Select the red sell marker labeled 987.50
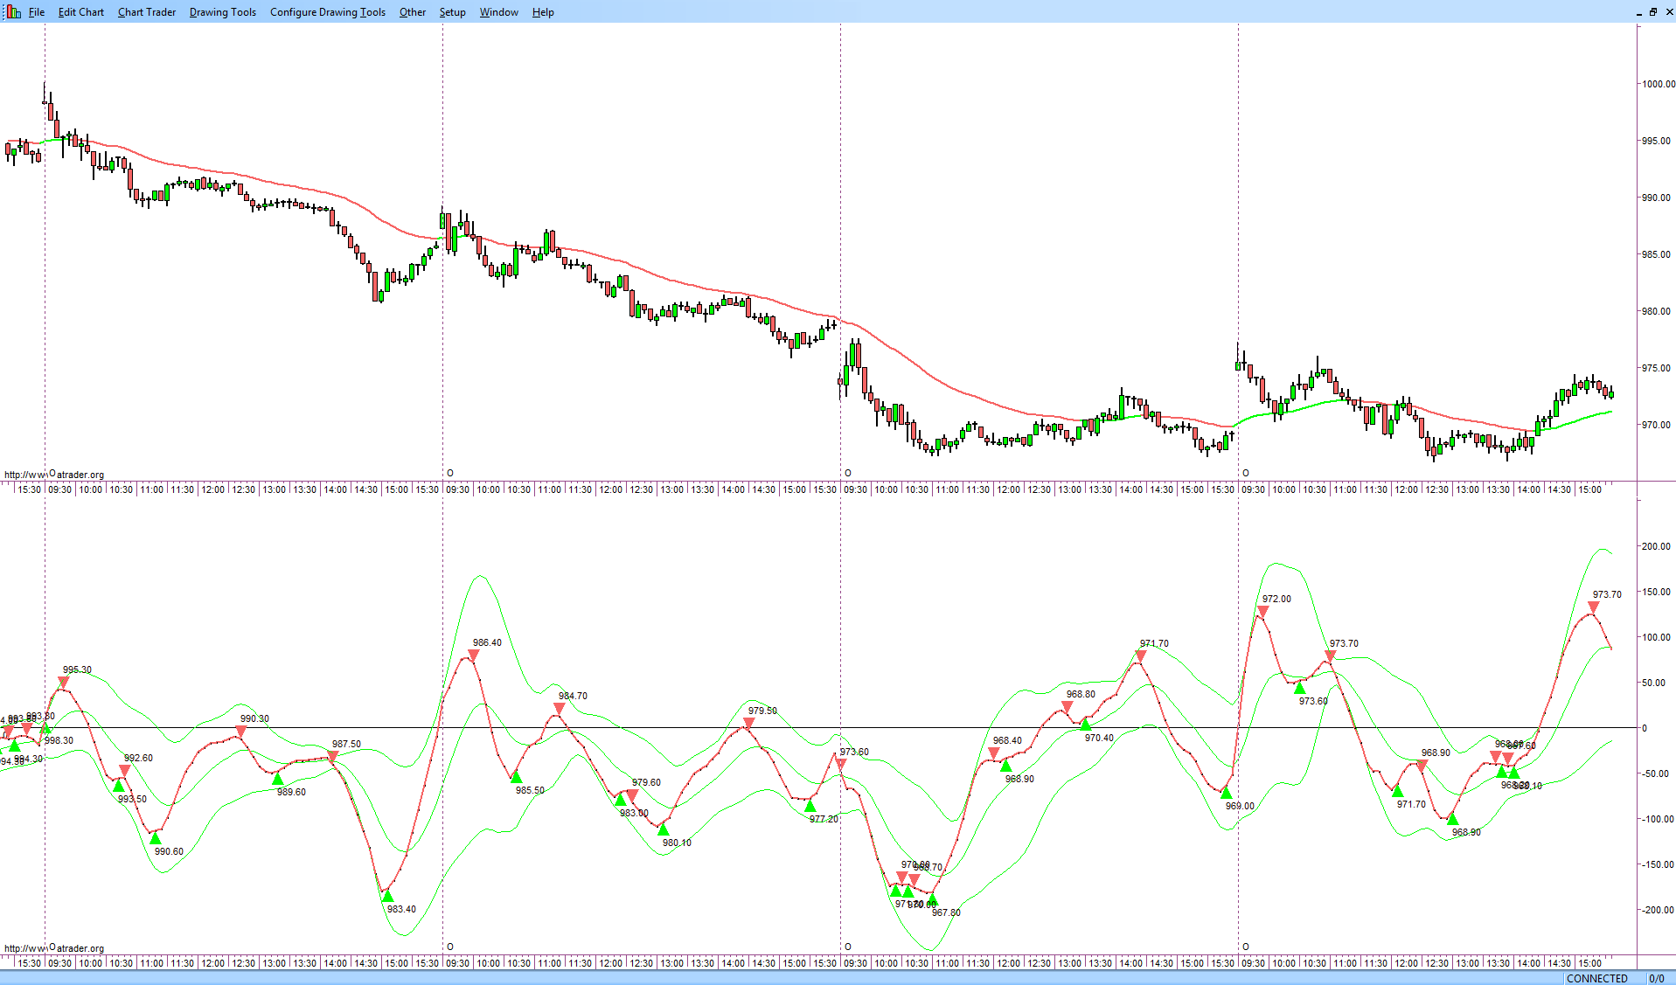The height and width of the screenshot is (985, 1676). point(332,756)
